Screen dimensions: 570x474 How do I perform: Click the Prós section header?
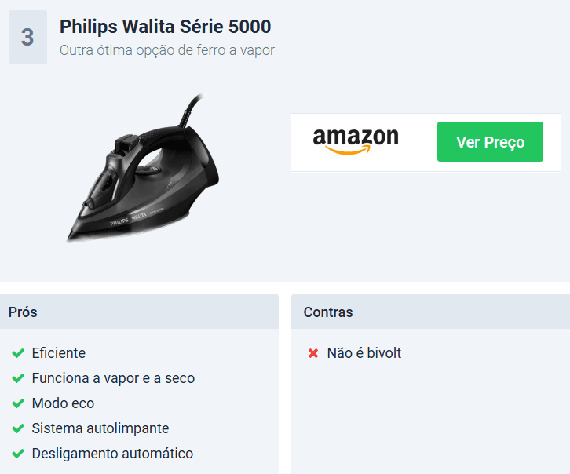139,312
